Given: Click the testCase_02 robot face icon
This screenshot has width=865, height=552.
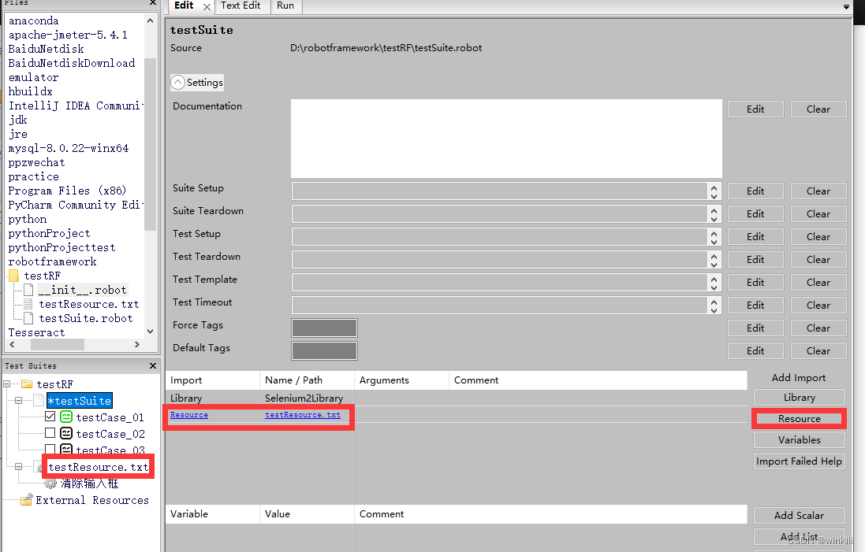Looking at the screenshot, I should point(66,434).
